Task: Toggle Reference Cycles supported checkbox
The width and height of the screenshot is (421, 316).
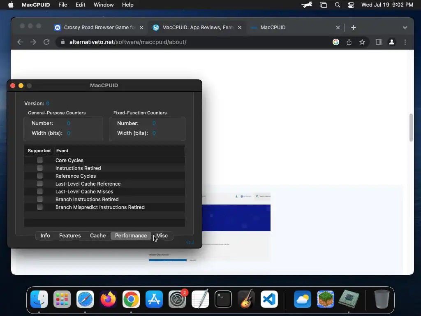Action: pos(40,176)
